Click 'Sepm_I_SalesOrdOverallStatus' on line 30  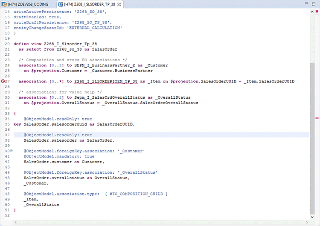point(110,97)
